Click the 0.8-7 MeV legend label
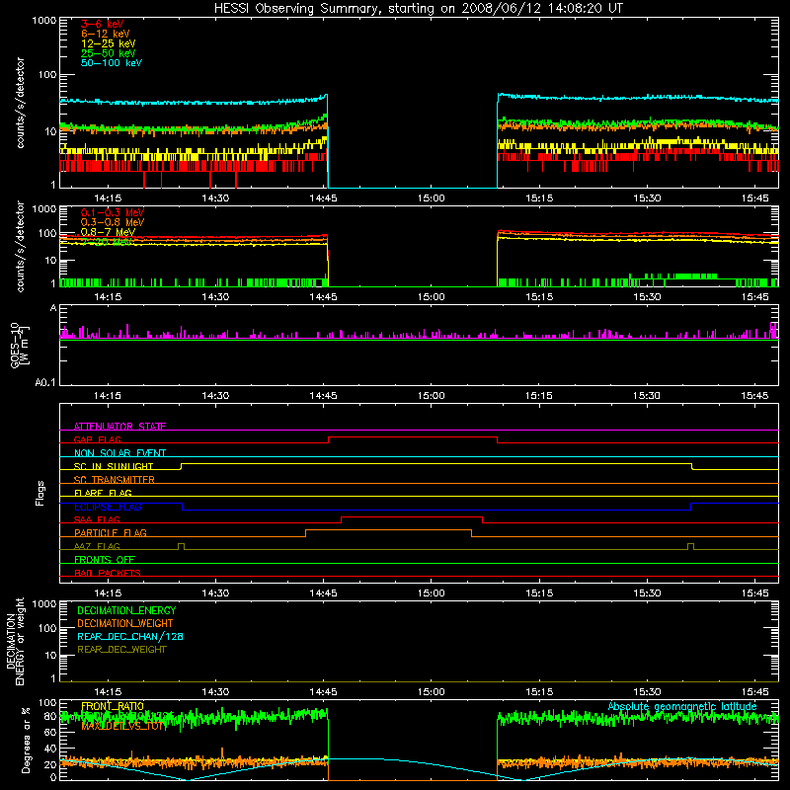The height and width of the screenshot is (790, 790). pyautogui.click(x=109, y=232)
